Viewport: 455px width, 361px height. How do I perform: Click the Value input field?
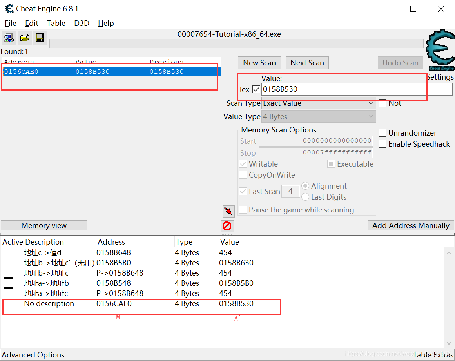[357, 89]
